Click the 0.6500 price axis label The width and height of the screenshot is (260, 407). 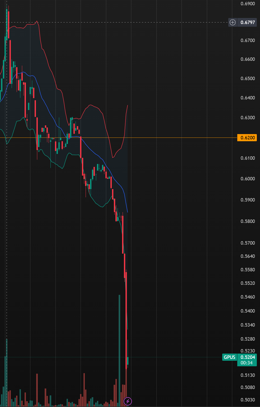coord(248,78)
